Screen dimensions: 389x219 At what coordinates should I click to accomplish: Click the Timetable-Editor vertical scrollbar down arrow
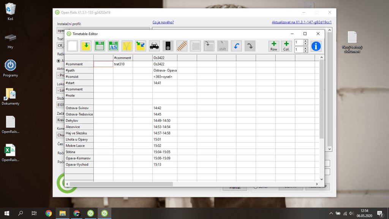coord(321,179)
